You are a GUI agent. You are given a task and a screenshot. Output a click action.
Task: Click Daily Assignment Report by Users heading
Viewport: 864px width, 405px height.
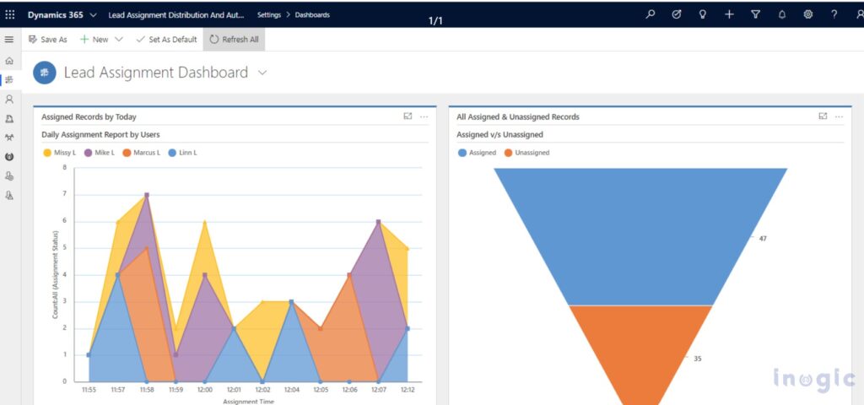tap(101, 134)
